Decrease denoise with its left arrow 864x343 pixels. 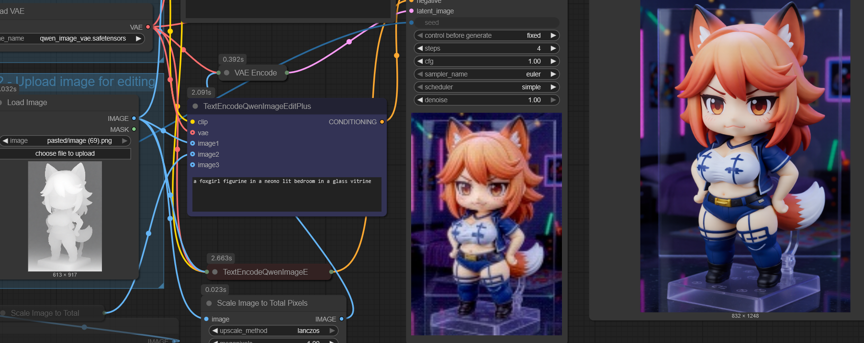[420, 100]
